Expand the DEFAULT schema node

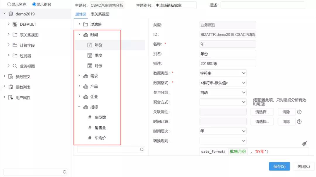point(9,24)
